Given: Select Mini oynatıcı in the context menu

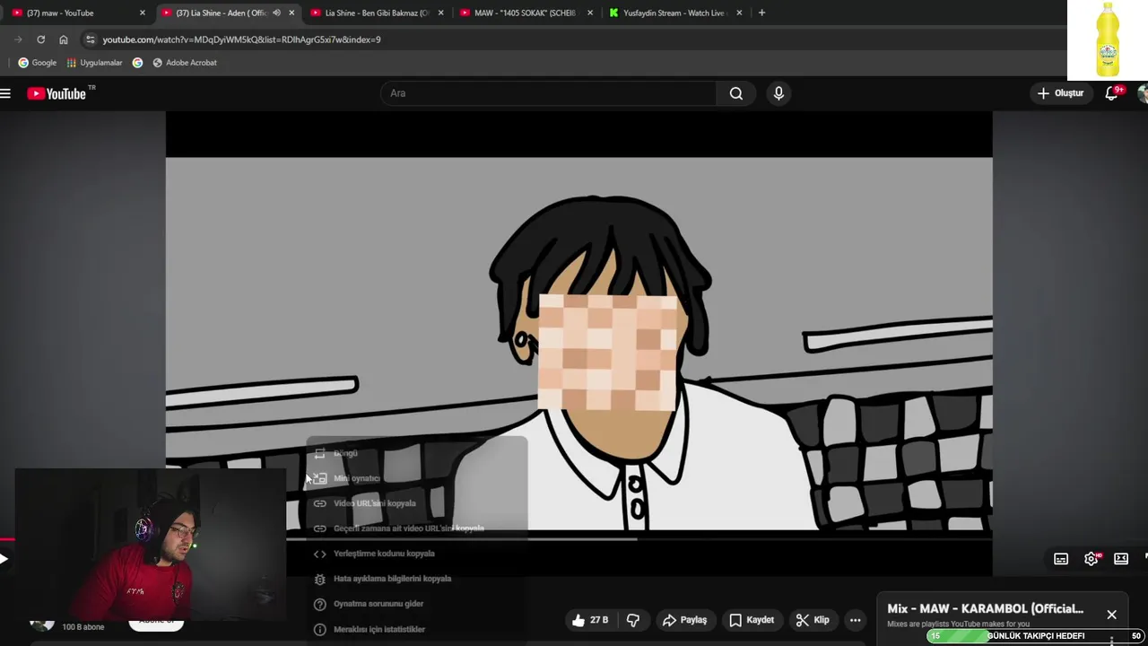Looking at the screenshot, I should 416,478.
